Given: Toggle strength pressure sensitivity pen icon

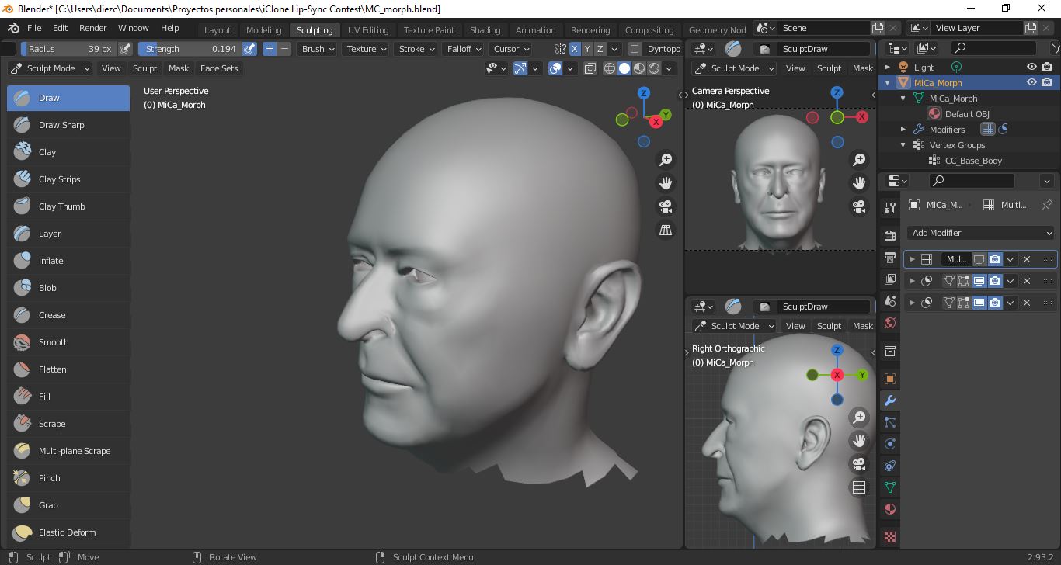Looking at the screenshot, I should (x=249, y=49).
